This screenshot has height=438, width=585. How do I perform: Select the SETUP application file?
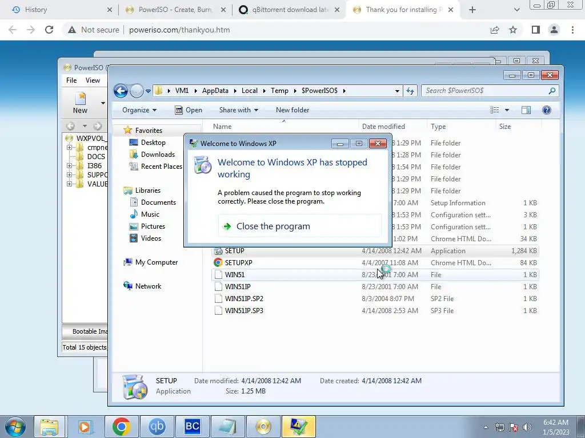click(x=375, y=251)
